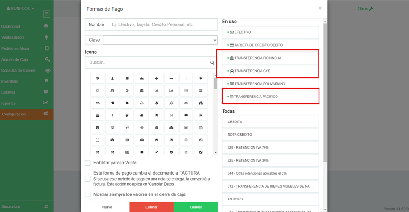Select TRANSFERENCIA PACIFICO
The width and height of the screenshot is (409, 212).
270,97
